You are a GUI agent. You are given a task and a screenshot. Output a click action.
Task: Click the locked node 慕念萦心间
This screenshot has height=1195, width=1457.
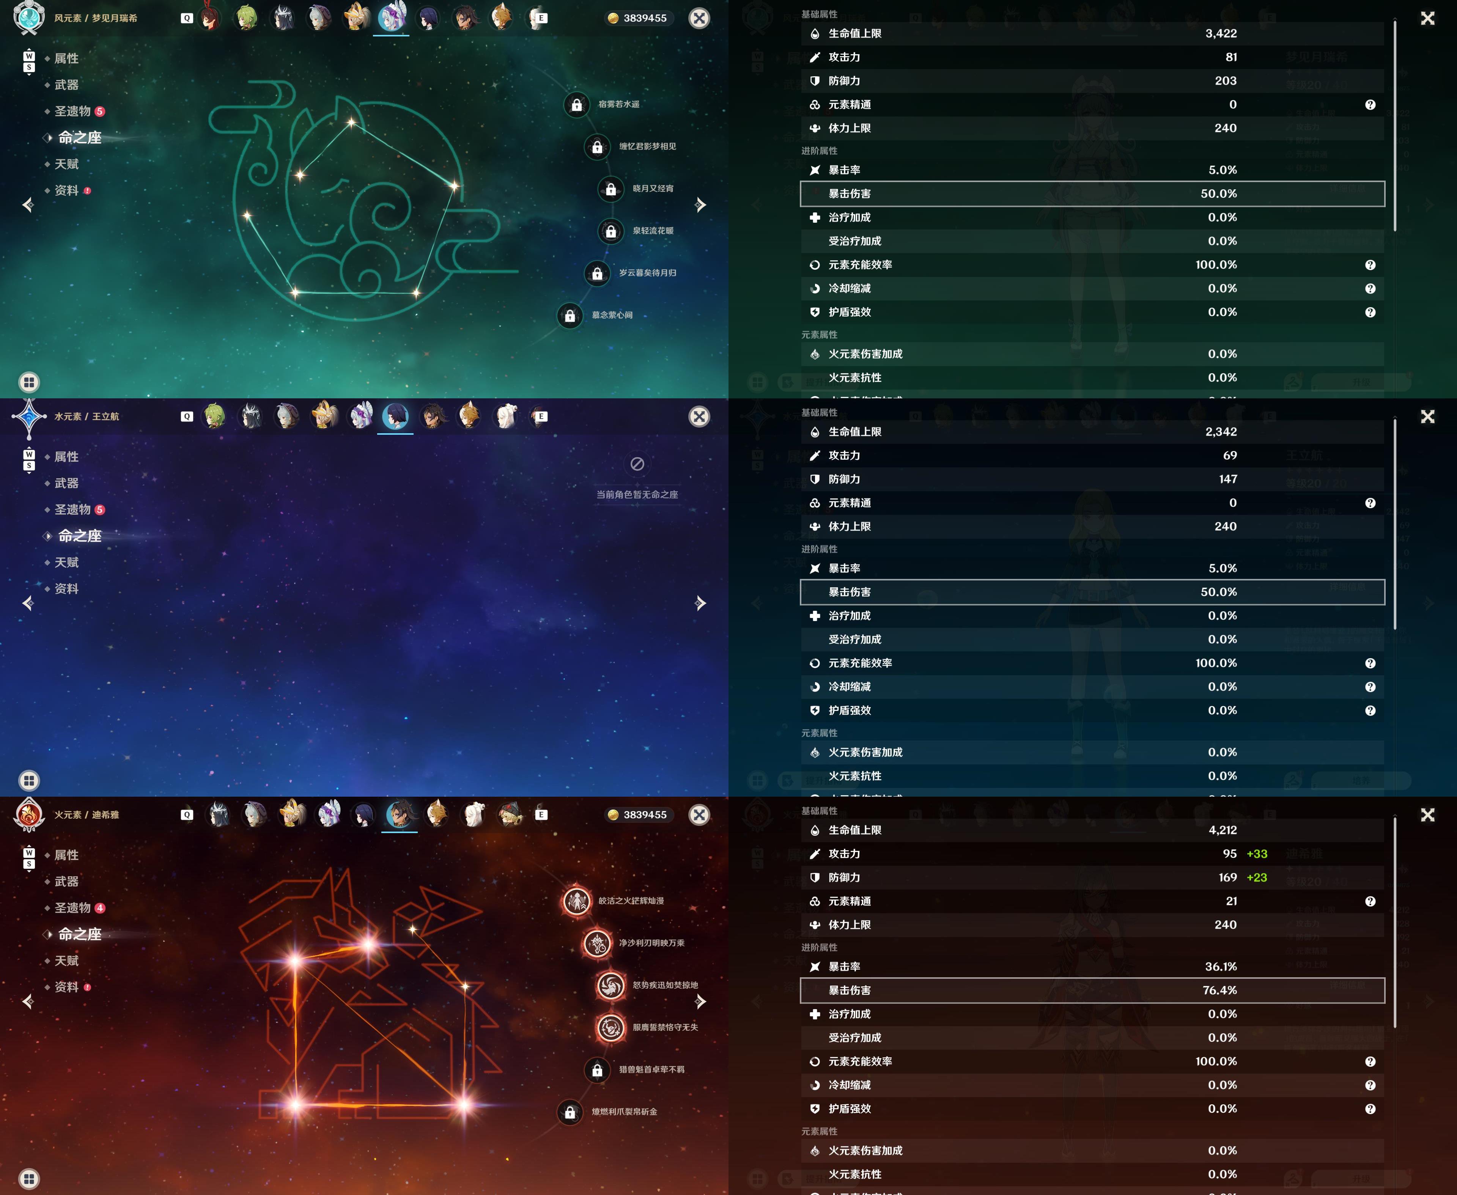pos(570,316)
